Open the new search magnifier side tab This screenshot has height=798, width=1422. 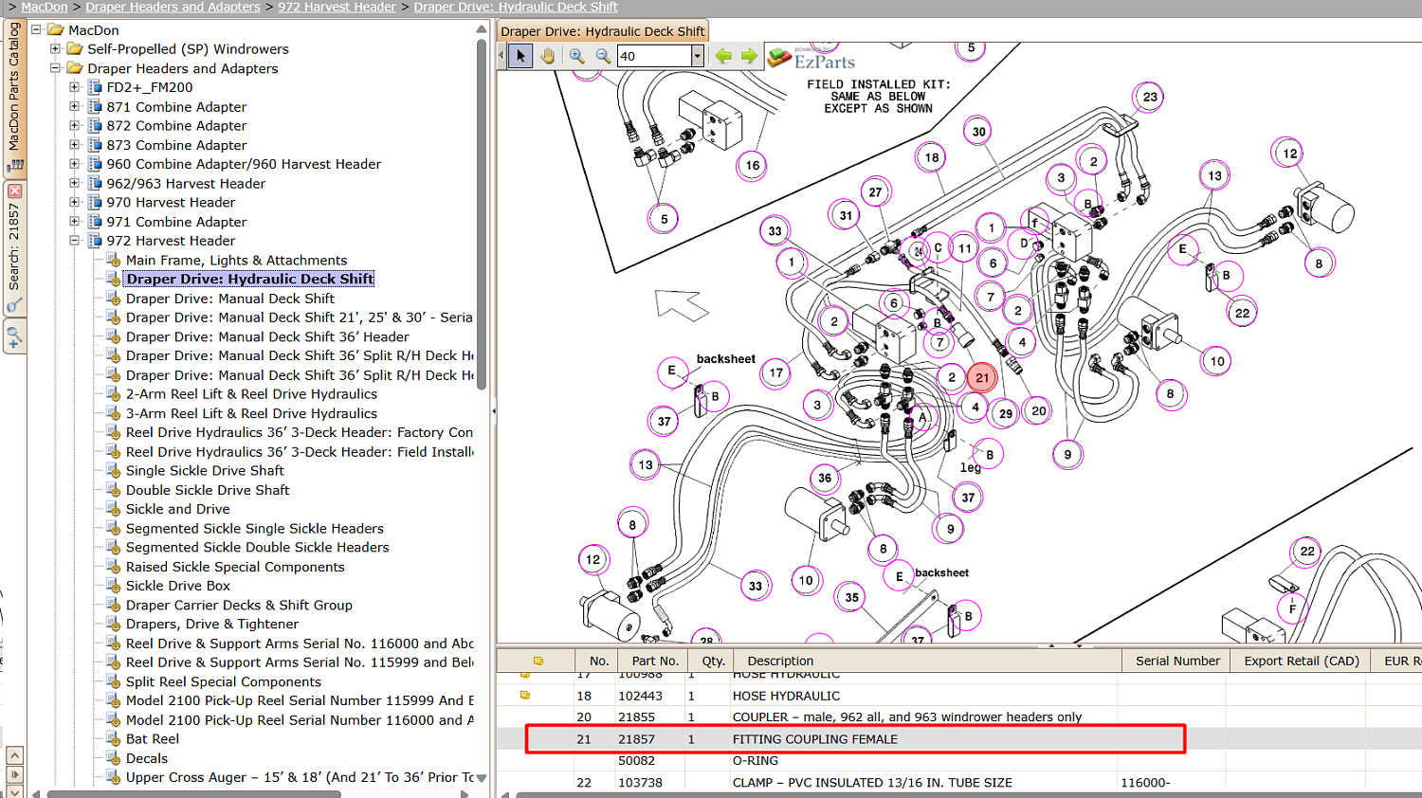click(14, 336)
